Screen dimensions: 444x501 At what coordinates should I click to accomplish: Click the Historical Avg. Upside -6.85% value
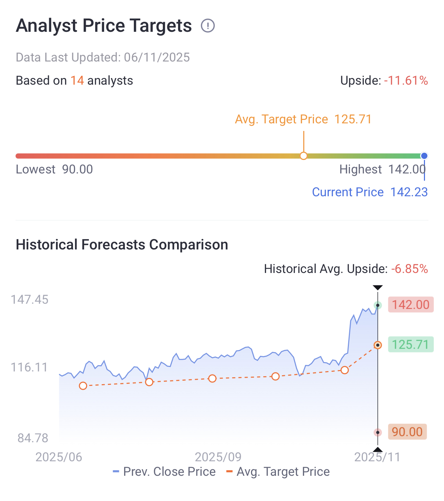point(409,269)
